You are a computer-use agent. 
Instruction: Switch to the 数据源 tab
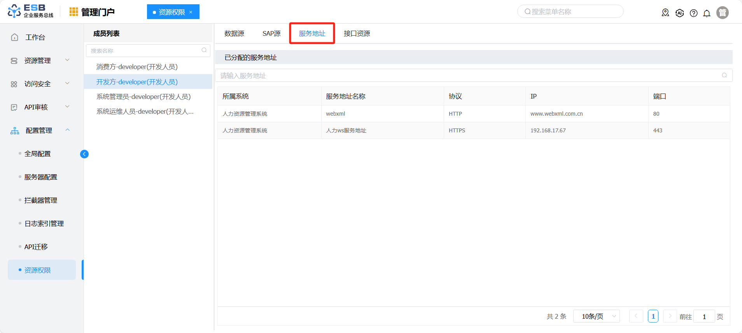tap(234, 34)
